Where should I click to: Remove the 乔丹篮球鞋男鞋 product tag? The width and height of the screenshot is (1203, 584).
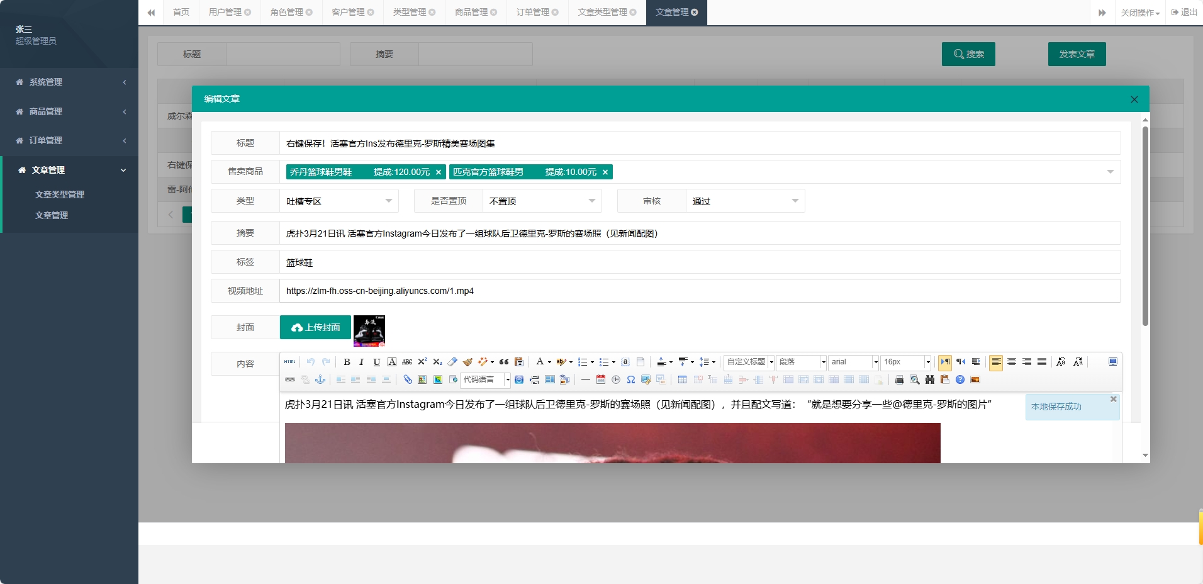tap(439, 172)
